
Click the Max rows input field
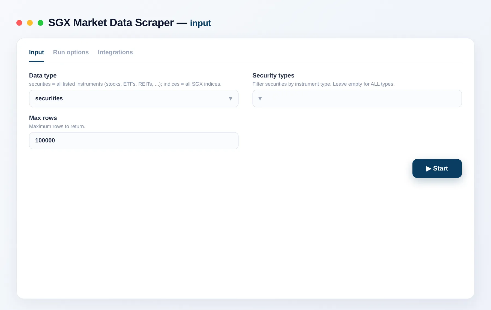(x=134, y=141)
